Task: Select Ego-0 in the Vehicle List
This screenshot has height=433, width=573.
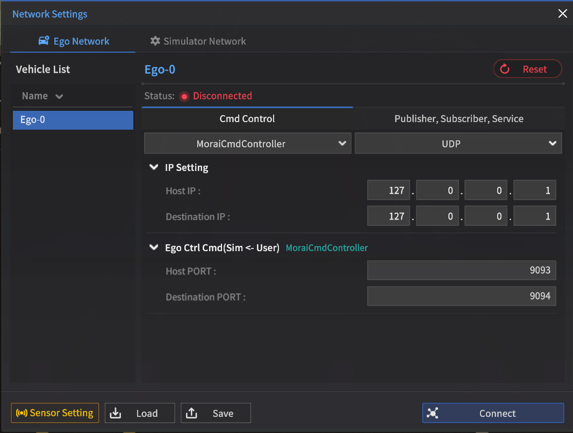Action: pyautogui.click(x=73, y=120)
